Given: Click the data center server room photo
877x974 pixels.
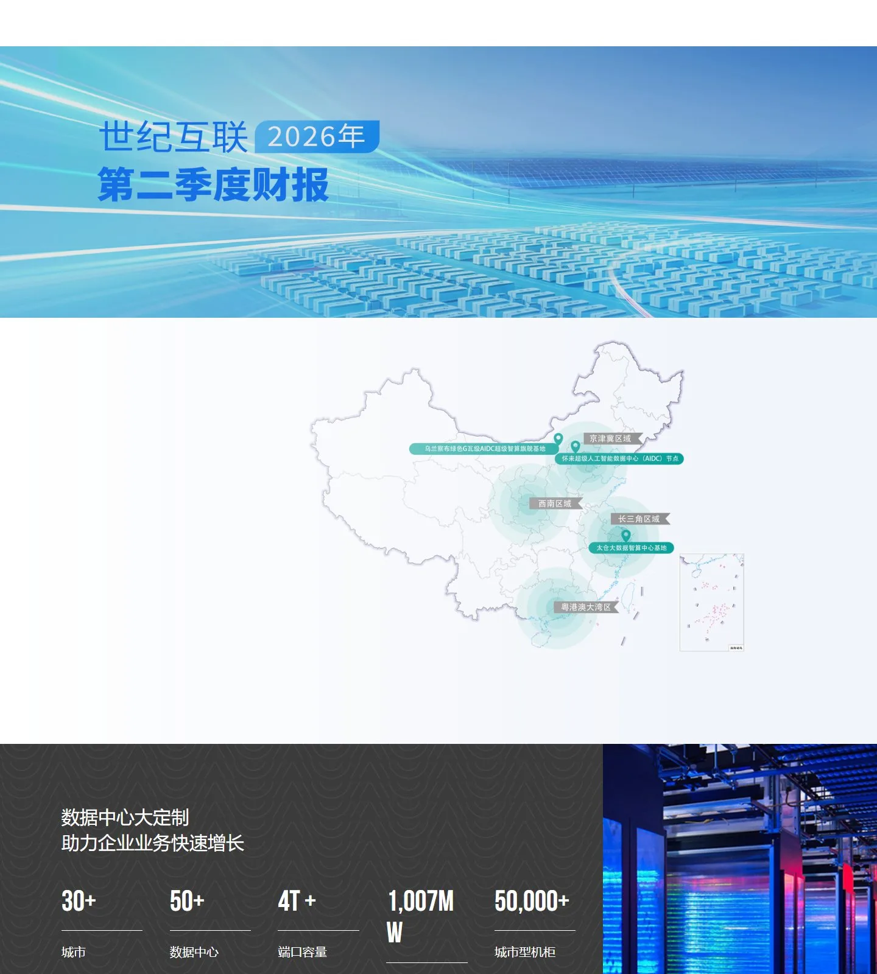Looking at the screenshot, I should coord(740,859).
